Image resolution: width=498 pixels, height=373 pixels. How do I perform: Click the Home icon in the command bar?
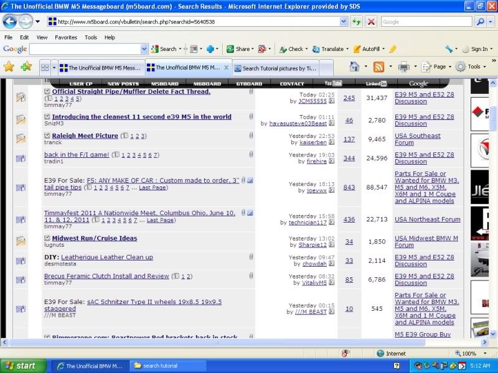coord(354,67)
